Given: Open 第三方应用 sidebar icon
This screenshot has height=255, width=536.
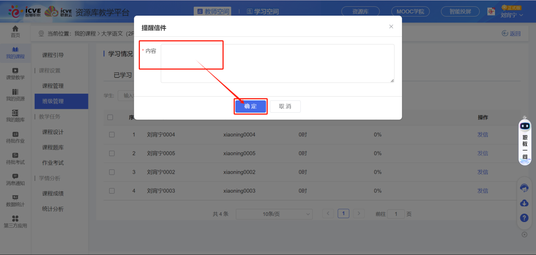Looking at the screenshot, I should [15, 222].
